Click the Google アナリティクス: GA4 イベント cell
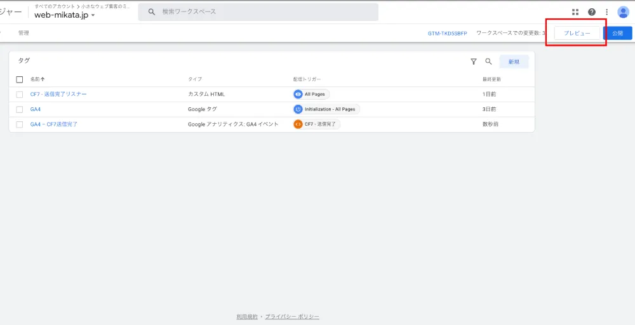The height and width of the screenshot is (325, 635). tap(233, 124)
